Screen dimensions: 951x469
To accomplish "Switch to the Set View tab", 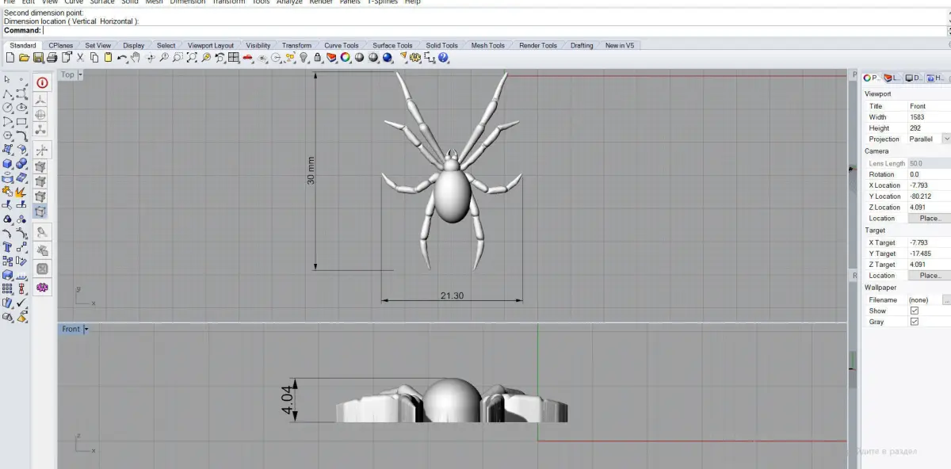I will coord(98,45).
